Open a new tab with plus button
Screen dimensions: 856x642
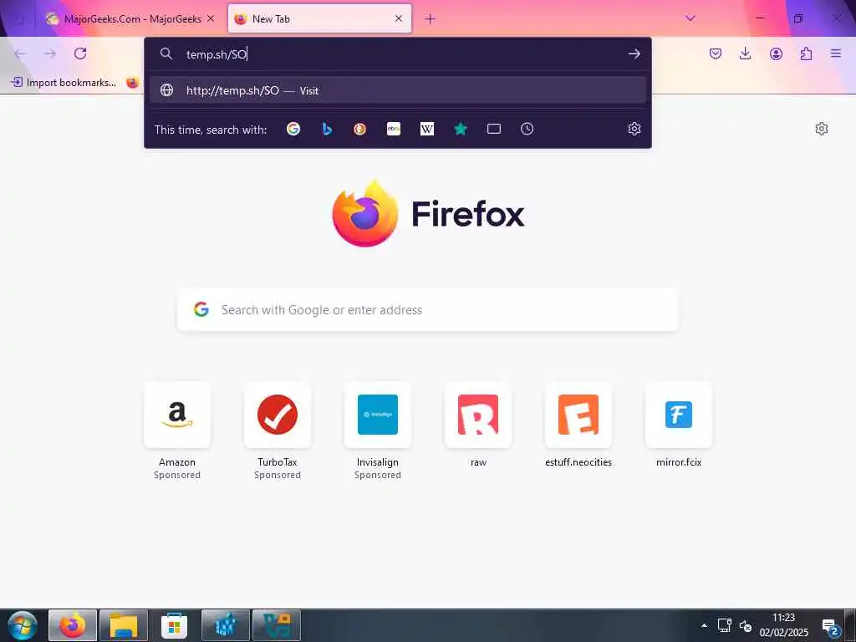[430, 19]
